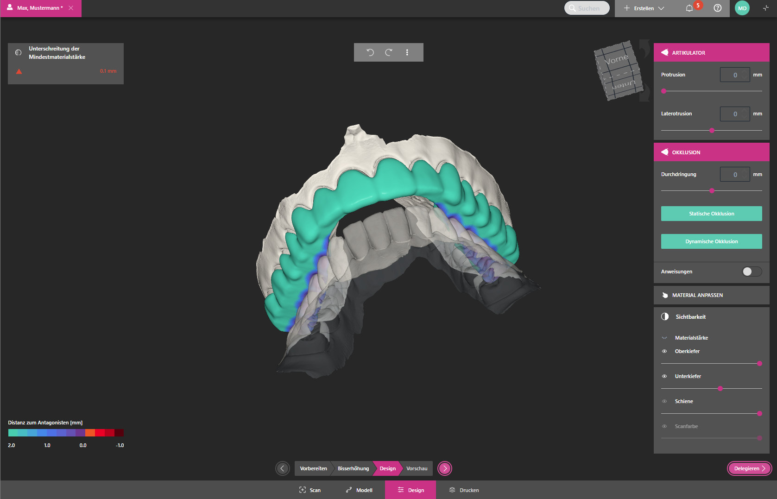Hide the Oberkiefer with eye icon
The width and height of the screenshot is (777, 499).
tap(664, 351)
